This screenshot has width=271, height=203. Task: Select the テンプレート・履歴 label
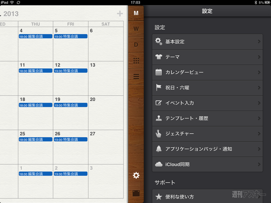(187, 118)
